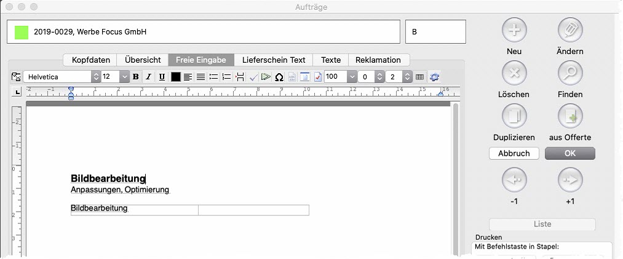Click the Ändern pencil icon
The width and height of the screenshot is (623, 259).
(x=570, y=30)
